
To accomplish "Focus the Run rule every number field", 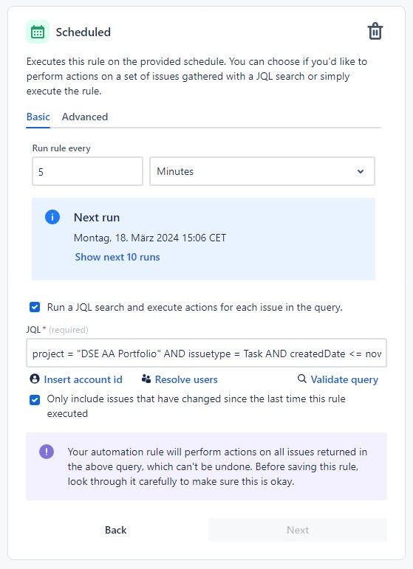I will click(x=87, y=171).
